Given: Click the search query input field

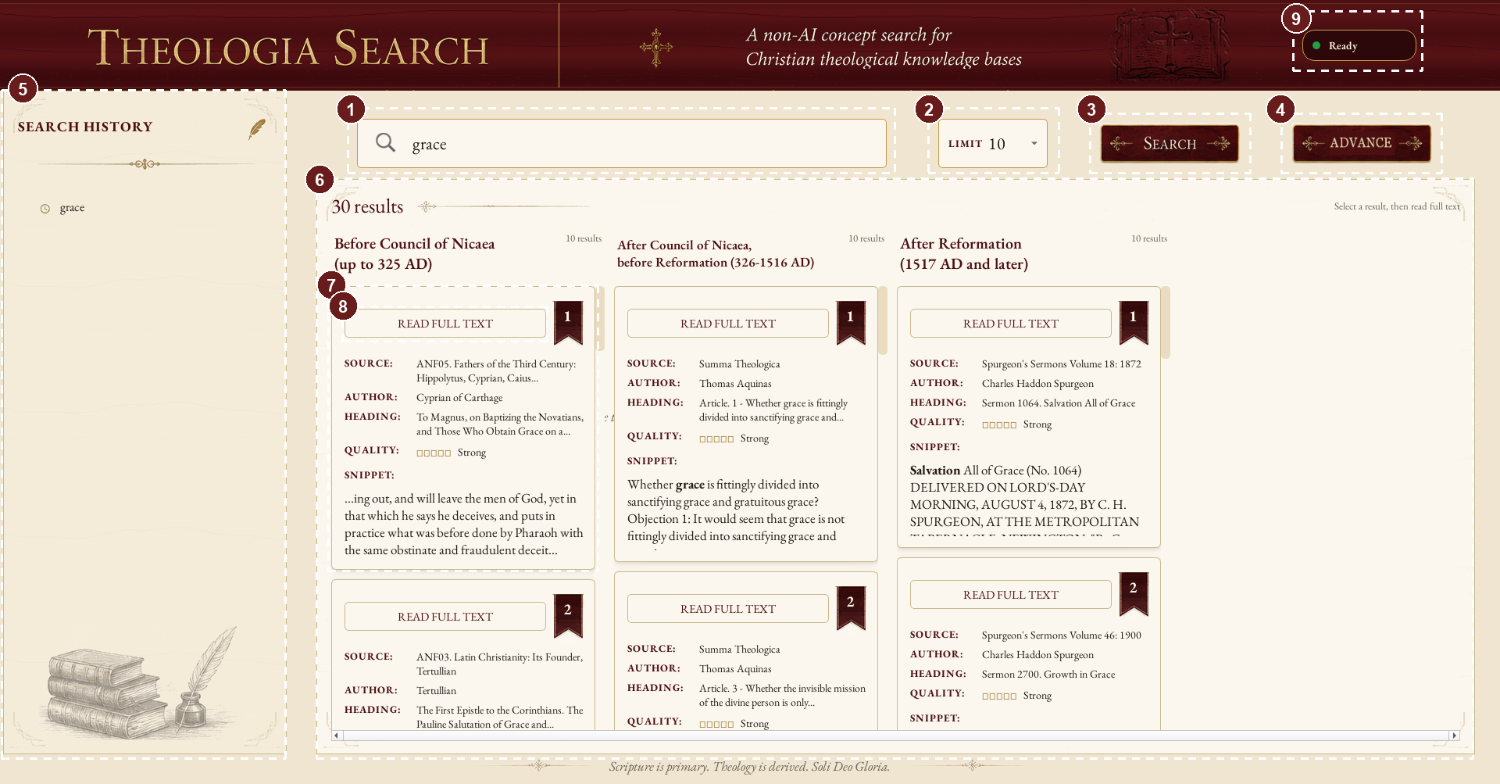Looking at the screenshot, I should (x=622, y=144).
